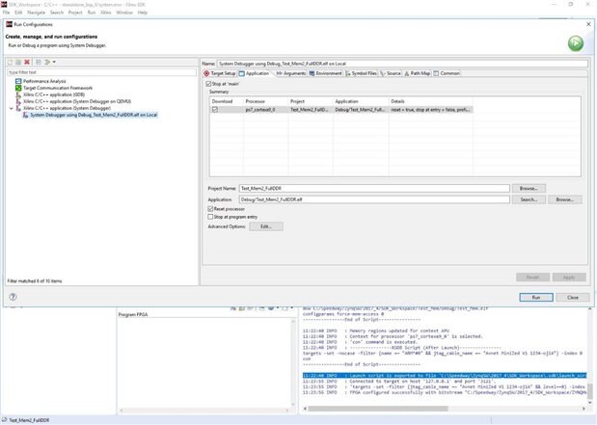Open the filter dropdown arrow in toolbar

pos(54,62)
